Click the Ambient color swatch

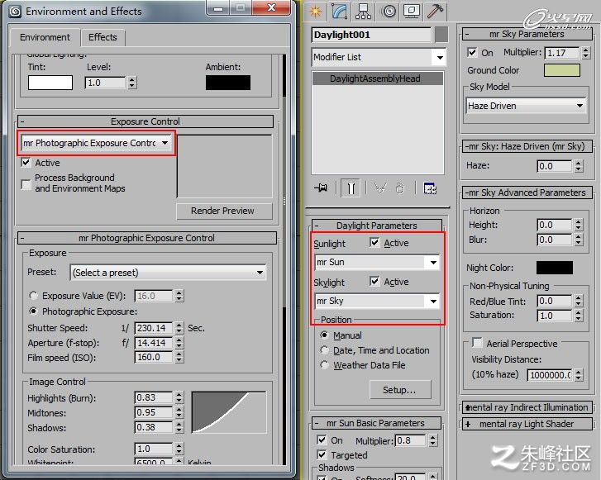(228, 83)
